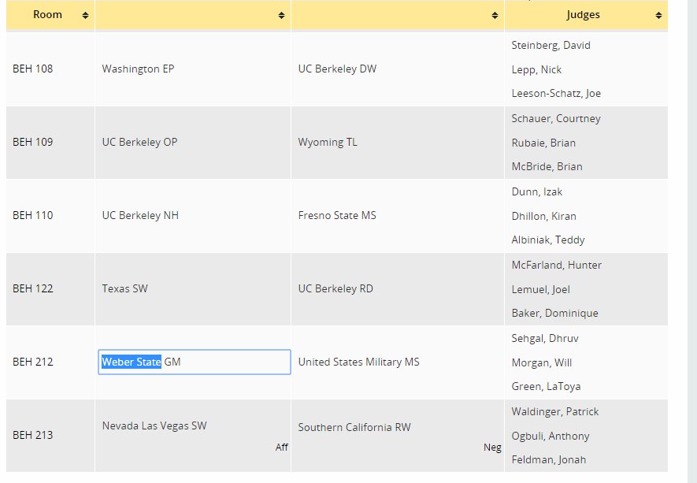697x483 pixels.
Task: Click judge Waldinger, Patrick
Action: (x=555, y=412)
